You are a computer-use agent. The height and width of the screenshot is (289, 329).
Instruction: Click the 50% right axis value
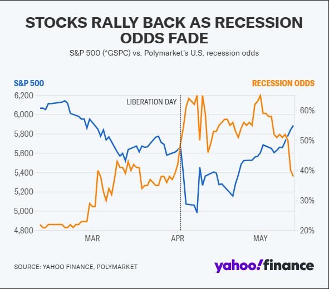point(307,141)
